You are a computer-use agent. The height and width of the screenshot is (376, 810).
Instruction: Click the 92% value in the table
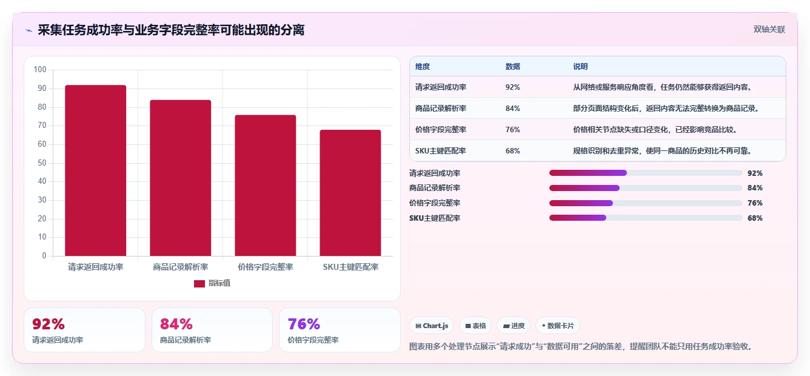(x=512, y=87)
